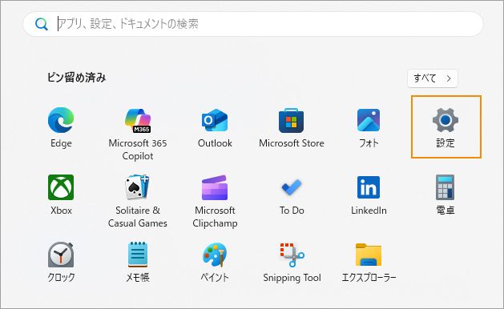Open the Edge browser app
Screen dimensions: 504x309
(61, 127)
